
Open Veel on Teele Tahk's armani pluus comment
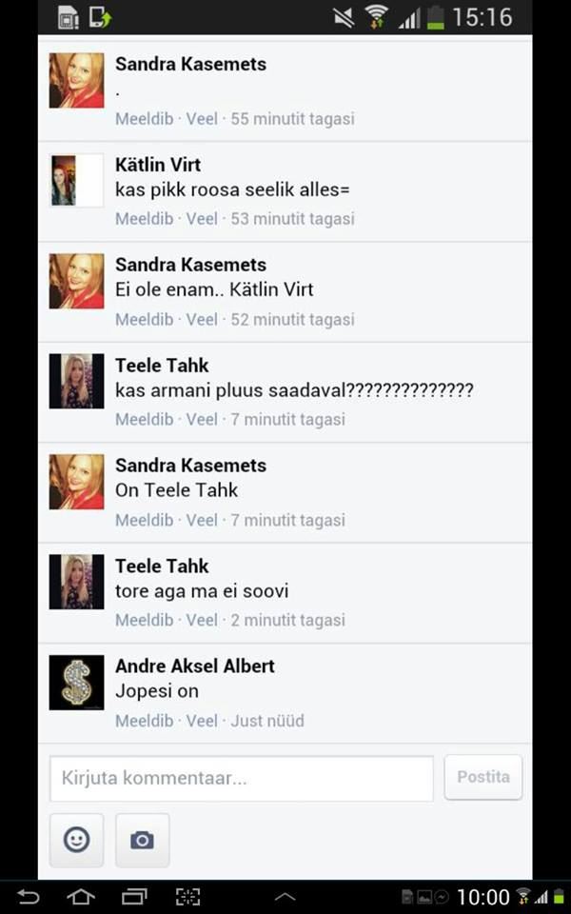click(202, 420)
